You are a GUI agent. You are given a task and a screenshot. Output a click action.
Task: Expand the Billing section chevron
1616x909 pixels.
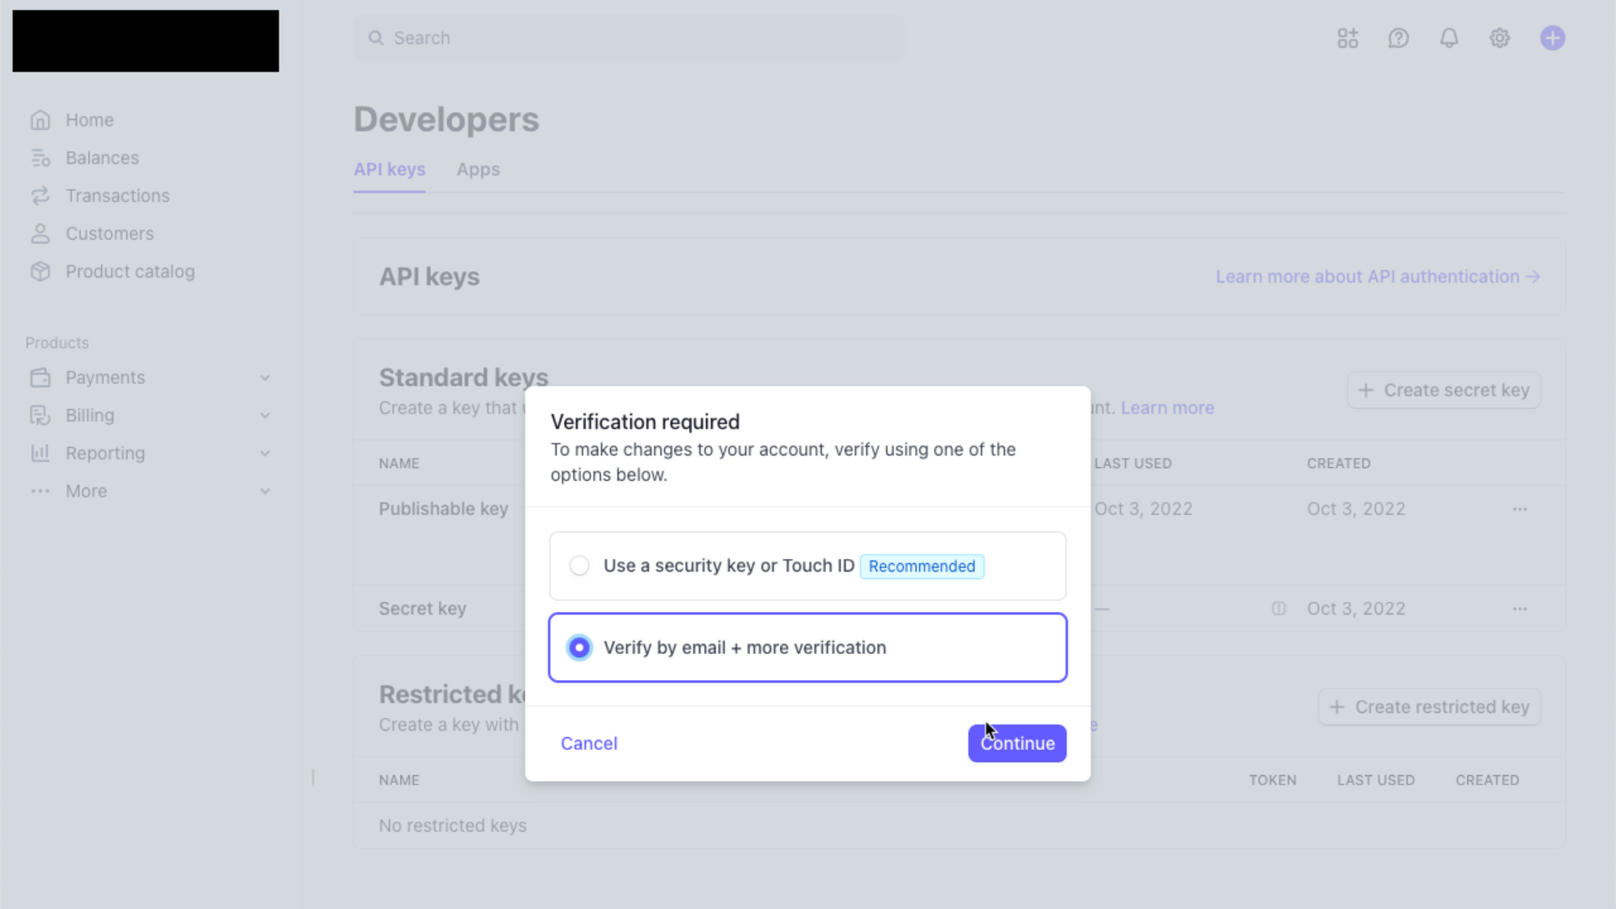point(265,415)
